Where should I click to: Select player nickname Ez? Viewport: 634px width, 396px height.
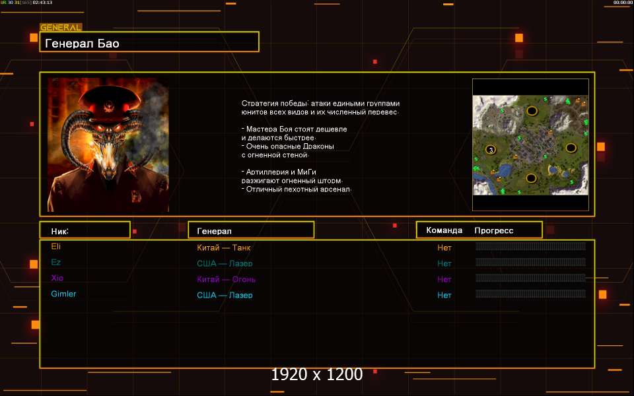(x=55, y=262)
